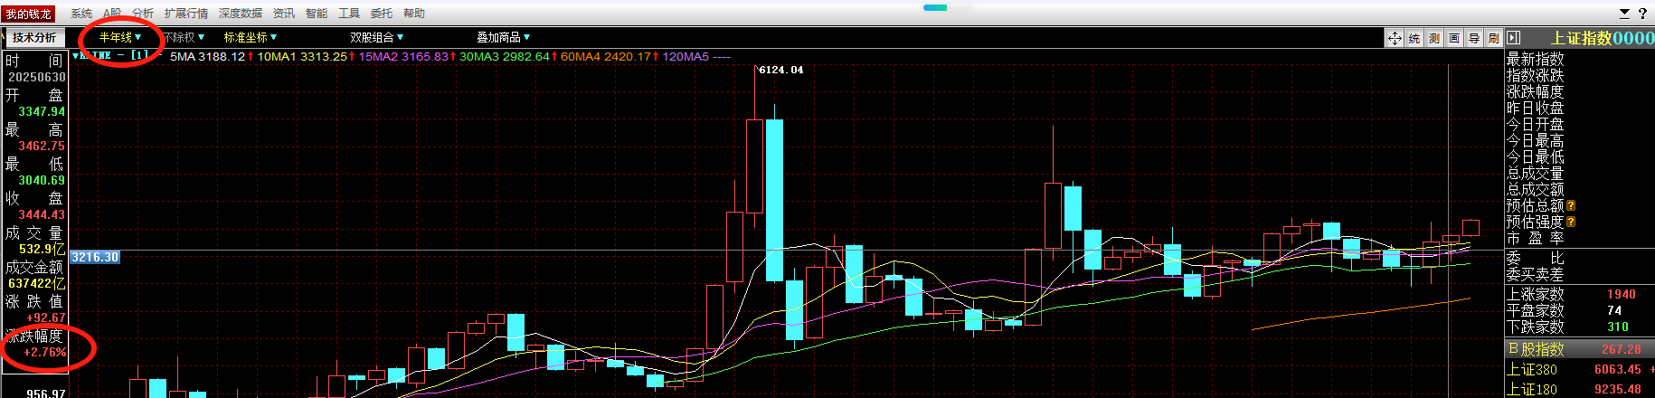Image resolution: width=1655 pixels, height=398 pixels.
Task: Click the 测 measure toolbar icon
Action: click(x=1434, y=38)
